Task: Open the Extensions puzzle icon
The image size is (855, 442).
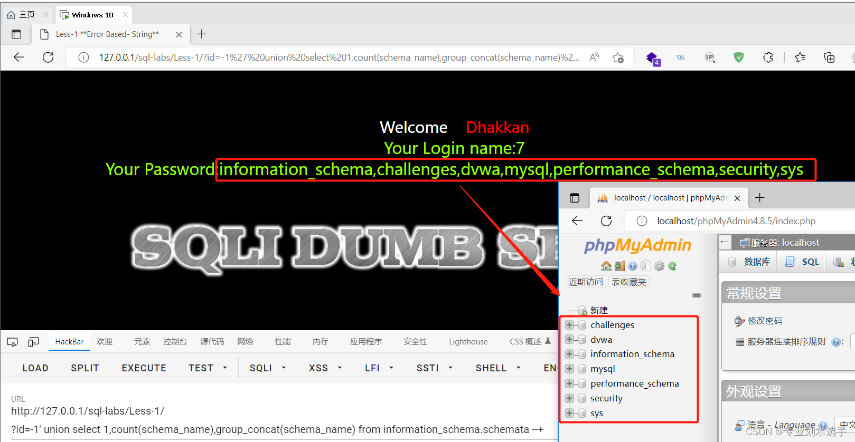Action: tap(768, 57)
